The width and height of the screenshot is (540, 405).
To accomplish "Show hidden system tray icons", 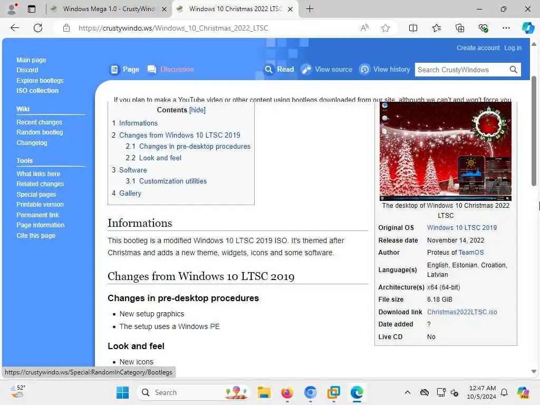I will pyautogui.click(x=408, y=392).
